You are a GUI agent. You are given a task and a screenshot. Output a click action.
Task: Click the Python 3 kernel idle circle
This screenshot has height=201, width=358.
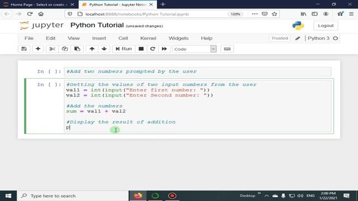[335, 39]
